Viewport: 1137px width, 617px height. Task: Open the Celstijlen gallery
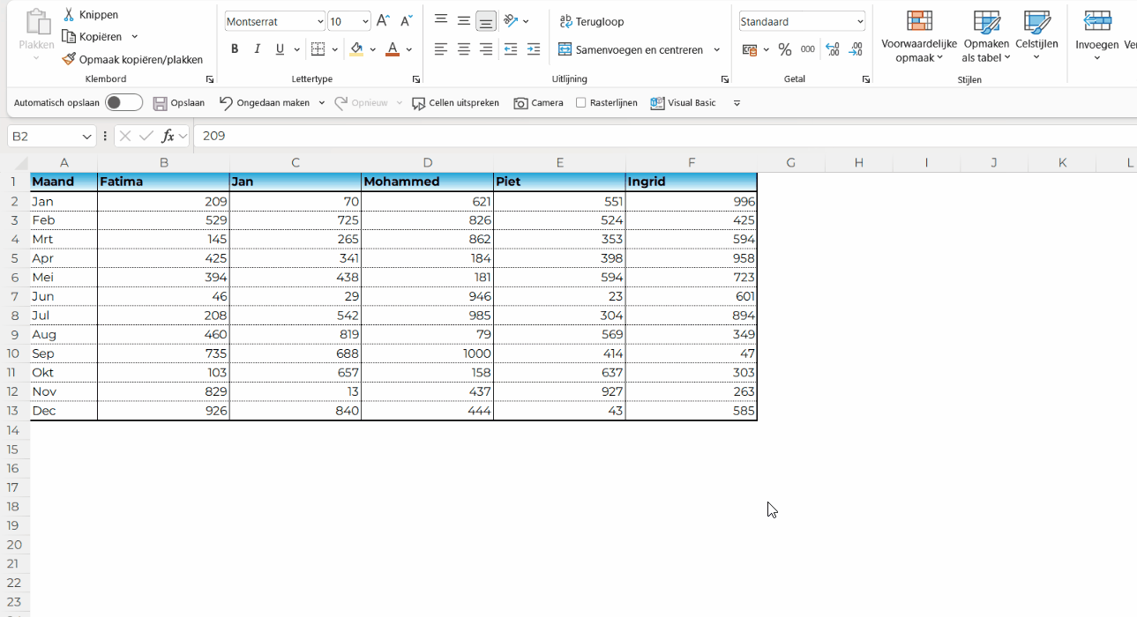(1036, 37)
